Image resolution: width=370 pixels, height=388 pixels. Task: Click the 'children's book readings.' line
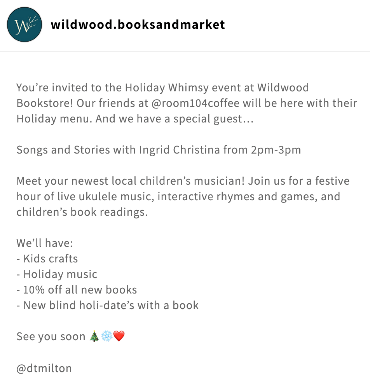(x=82, y=212)
